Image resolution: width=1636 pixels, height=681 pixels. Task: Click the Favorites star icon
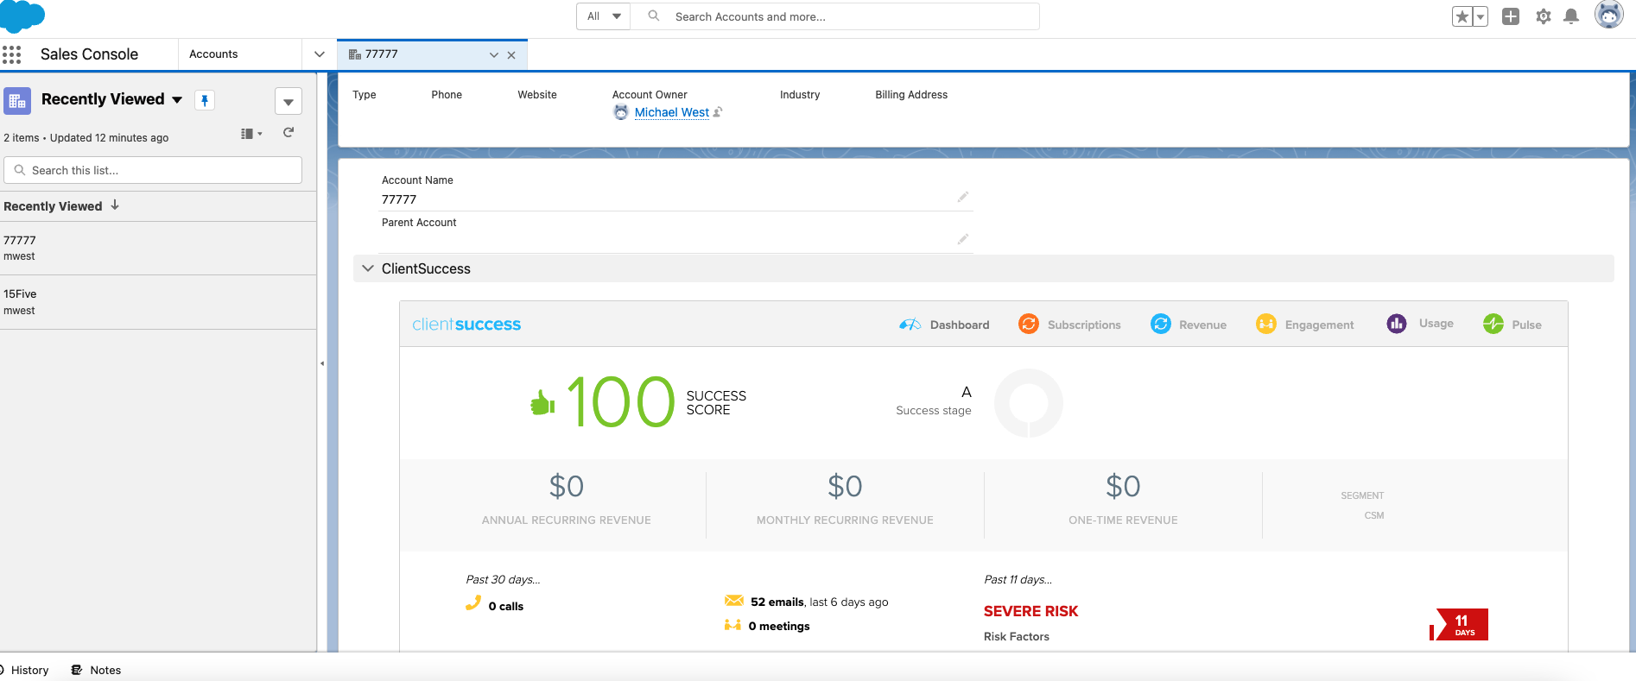(x=1462, y=16)
